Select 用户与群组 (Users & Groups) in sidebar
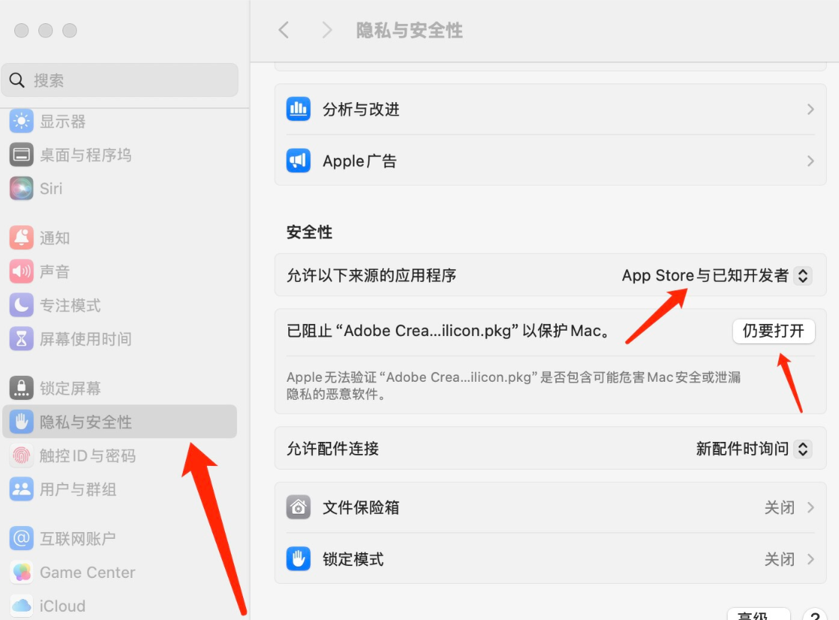Screen dimensions: 839x620 coord(78,490)
